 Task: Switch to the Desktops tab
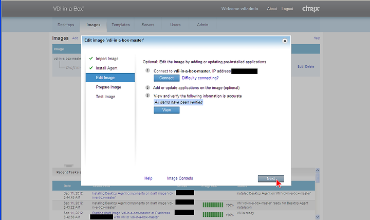click(x=66, y=25)
